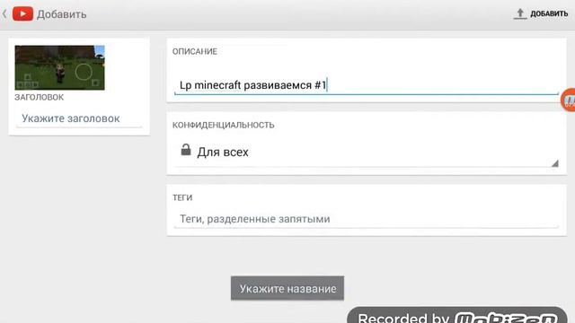Go back using the left chevron arrow

(4, 14)
